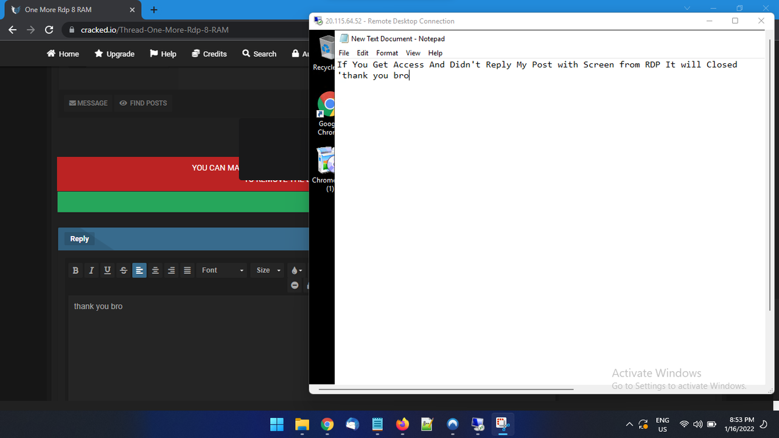Open a new Chrome tab
This screenshot has height=438, width=779.
(154, 10)
